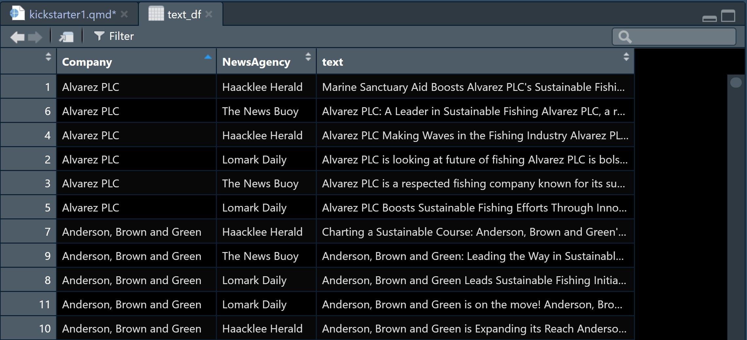The height and width of the screenshot is (340, 747).
Task: Click the data grid icon on text_df tab
Action: pyautogui.click(x=156, y=14)
